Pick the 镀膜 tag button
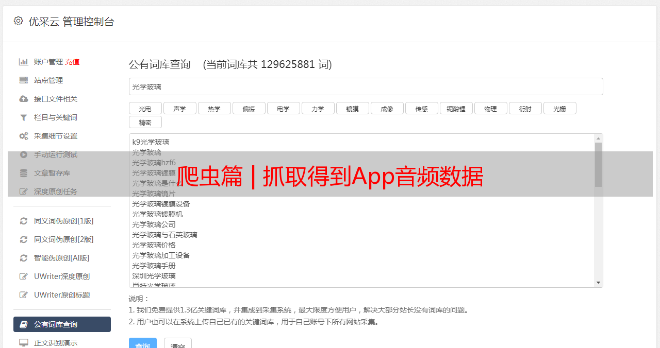Screen dimensions: 660x348 click(x=352, y=108)
